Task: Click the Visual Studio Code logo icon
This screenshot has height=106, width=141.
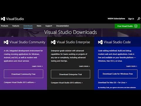Action: (100, 42)
